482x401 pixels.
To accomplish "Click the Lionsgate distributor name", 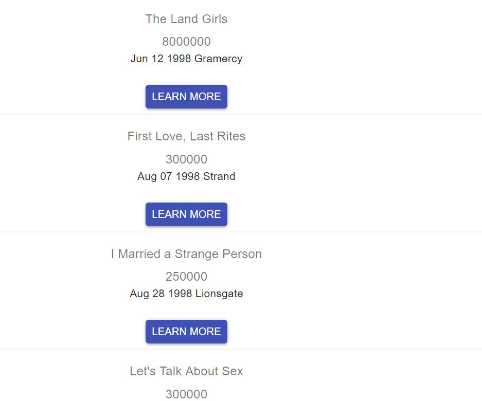I will [219, 294].
